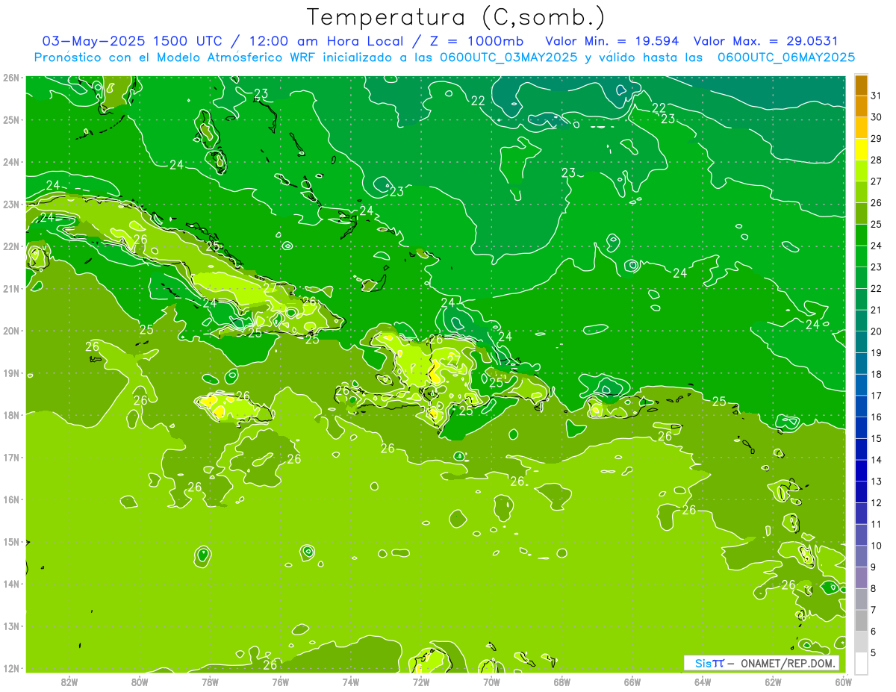
Task: Click the "17N" latitude axis label
Action: click(x=10, y=457)
